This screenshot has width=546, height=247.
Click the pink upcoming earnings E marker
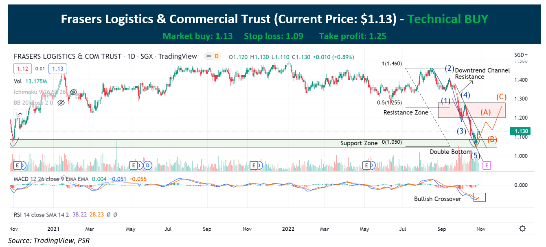(x=486, y=165)
